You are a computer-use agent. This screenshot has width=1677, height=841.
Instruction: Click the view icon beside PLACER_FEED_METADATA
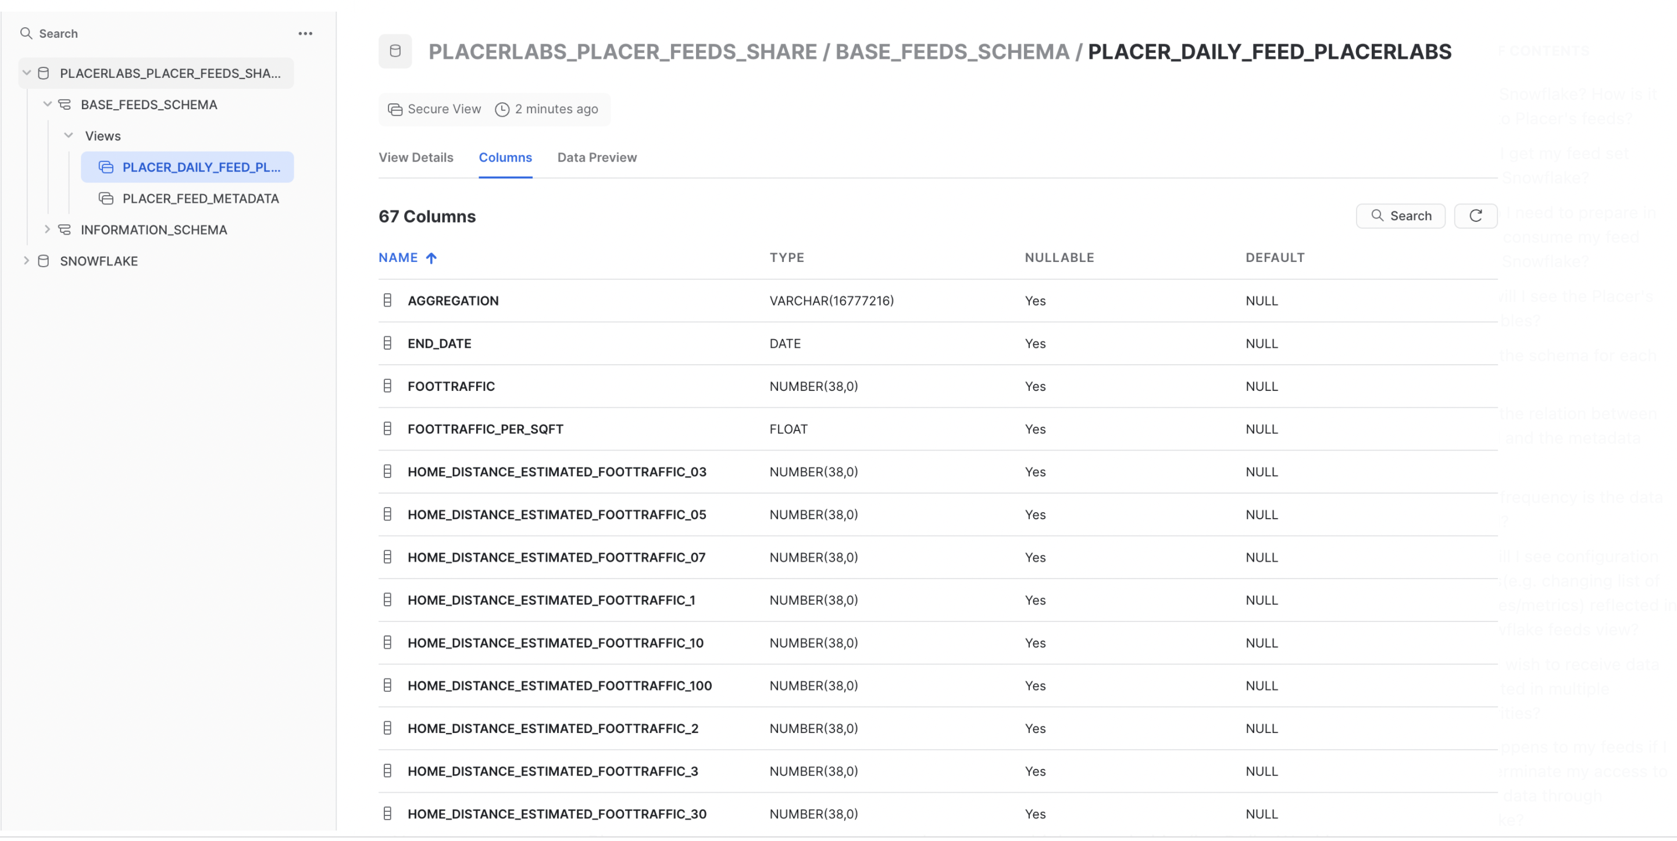106,199
